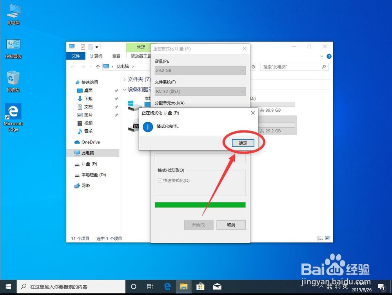Close the 格式化完毕 message dialog

point(253,113)
